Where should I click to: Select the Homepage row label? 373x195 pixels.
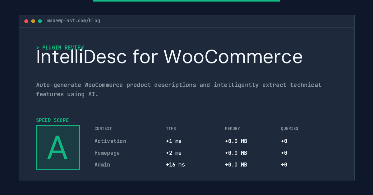(x=107, y=153)
